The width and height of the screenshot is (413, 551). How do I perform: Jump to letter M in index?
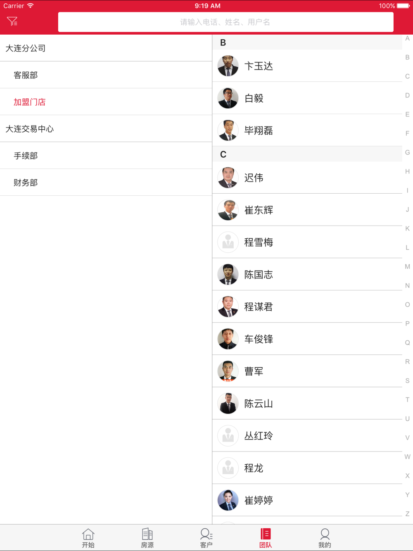[x=407, y=267]
